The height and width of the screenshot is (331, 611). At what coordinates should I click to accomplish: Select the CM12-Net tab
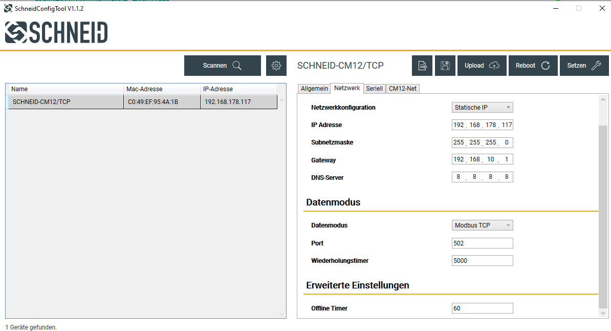(403, 89)
